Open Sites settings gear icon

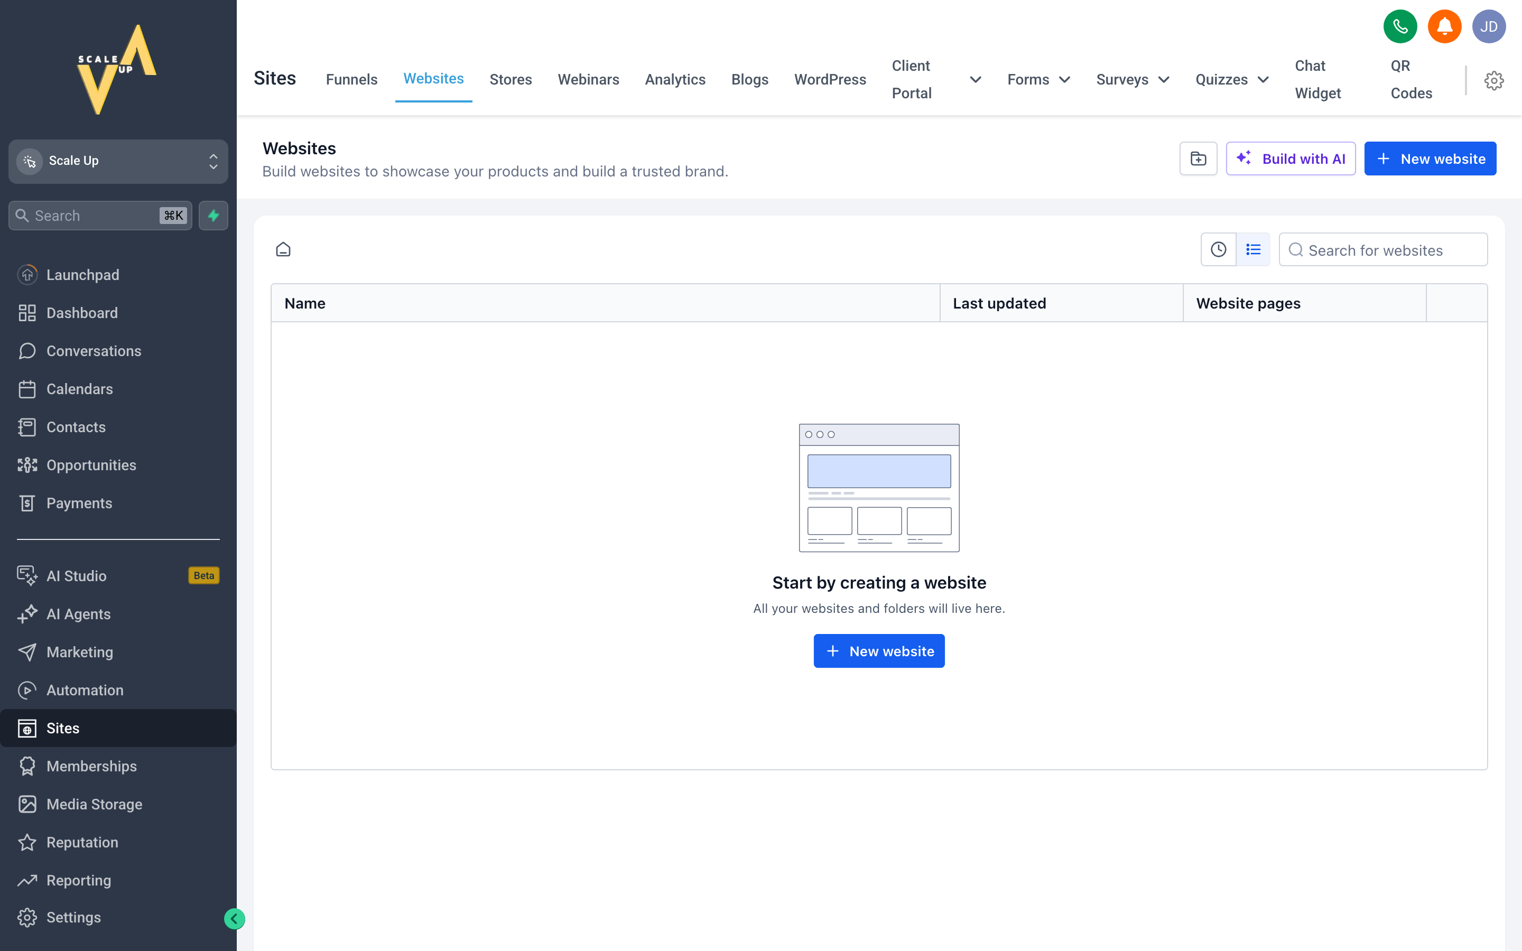(1493, 80)
